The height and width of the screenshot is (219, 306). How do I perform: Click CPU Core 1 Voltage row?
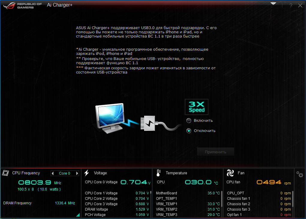117,193
